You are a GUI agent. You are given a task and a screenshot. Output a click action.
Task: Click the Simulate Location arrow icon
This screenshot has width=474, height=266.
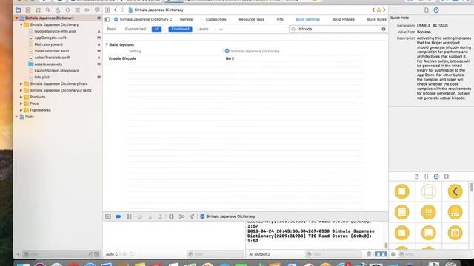coord(192,216)
